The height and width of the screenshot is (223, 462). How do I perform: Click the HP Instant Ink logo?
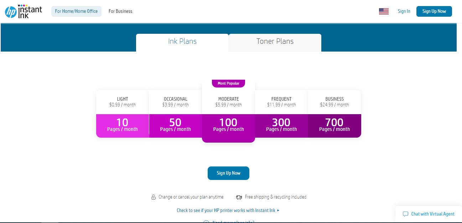pos(24,11)
